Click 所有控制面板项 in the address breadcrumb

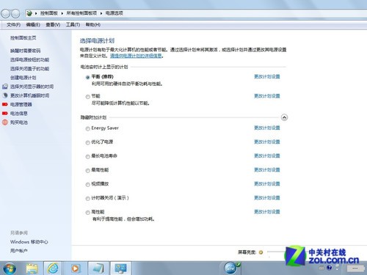(81, 13)
